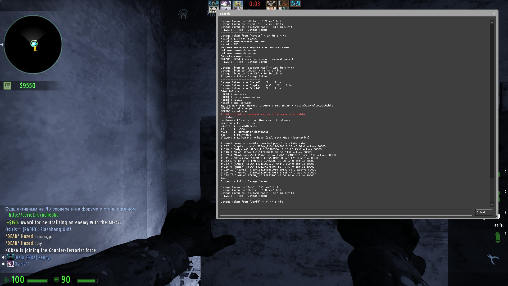This screenshot has width=508, height=286.
Task: Select the grenade in weapon slot 4
Action: click(497, 237)
